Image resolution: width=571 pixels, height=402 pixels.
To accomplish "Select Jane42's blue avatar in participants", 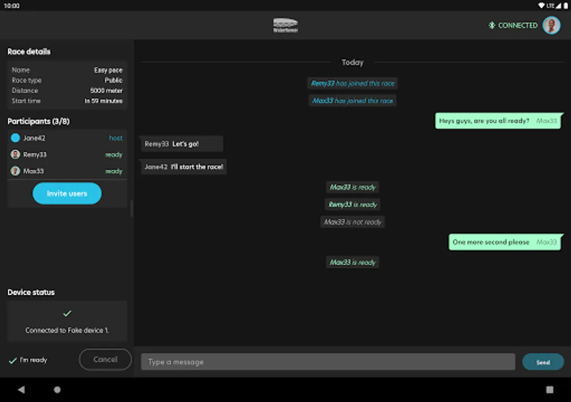I will (x=16, y=138).
